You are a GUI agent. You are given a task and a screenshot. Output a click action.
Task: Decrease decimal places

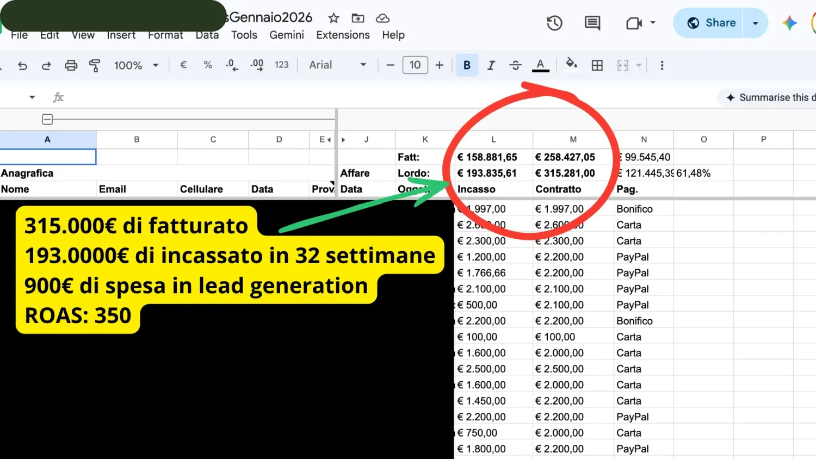(x=232, y=65)
